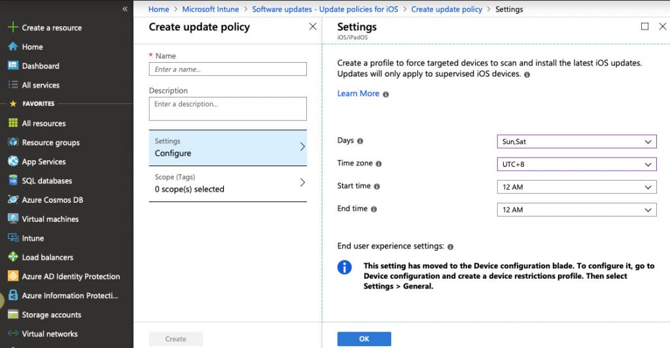Screen dimensions: 670x348
Task: Click the Virtual networks icon
Action: click(13, 334)
